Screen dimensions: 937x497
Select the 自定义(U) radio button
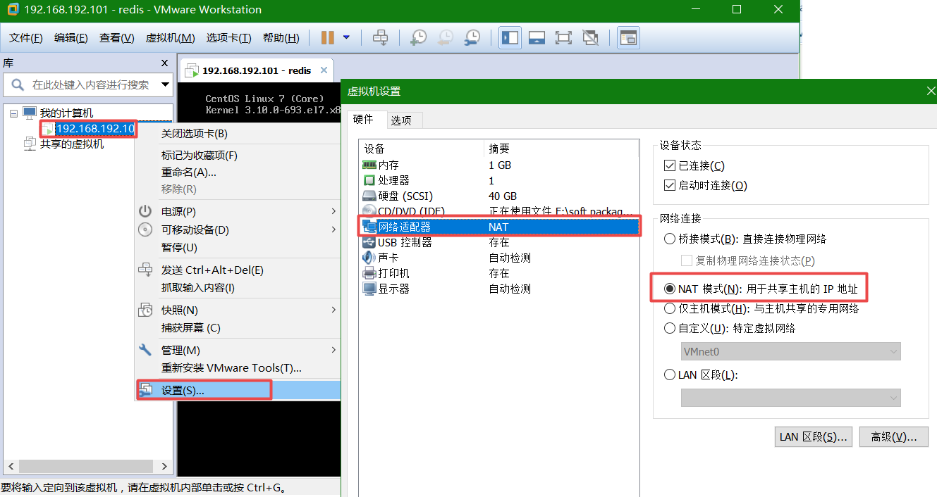(670, 328)
